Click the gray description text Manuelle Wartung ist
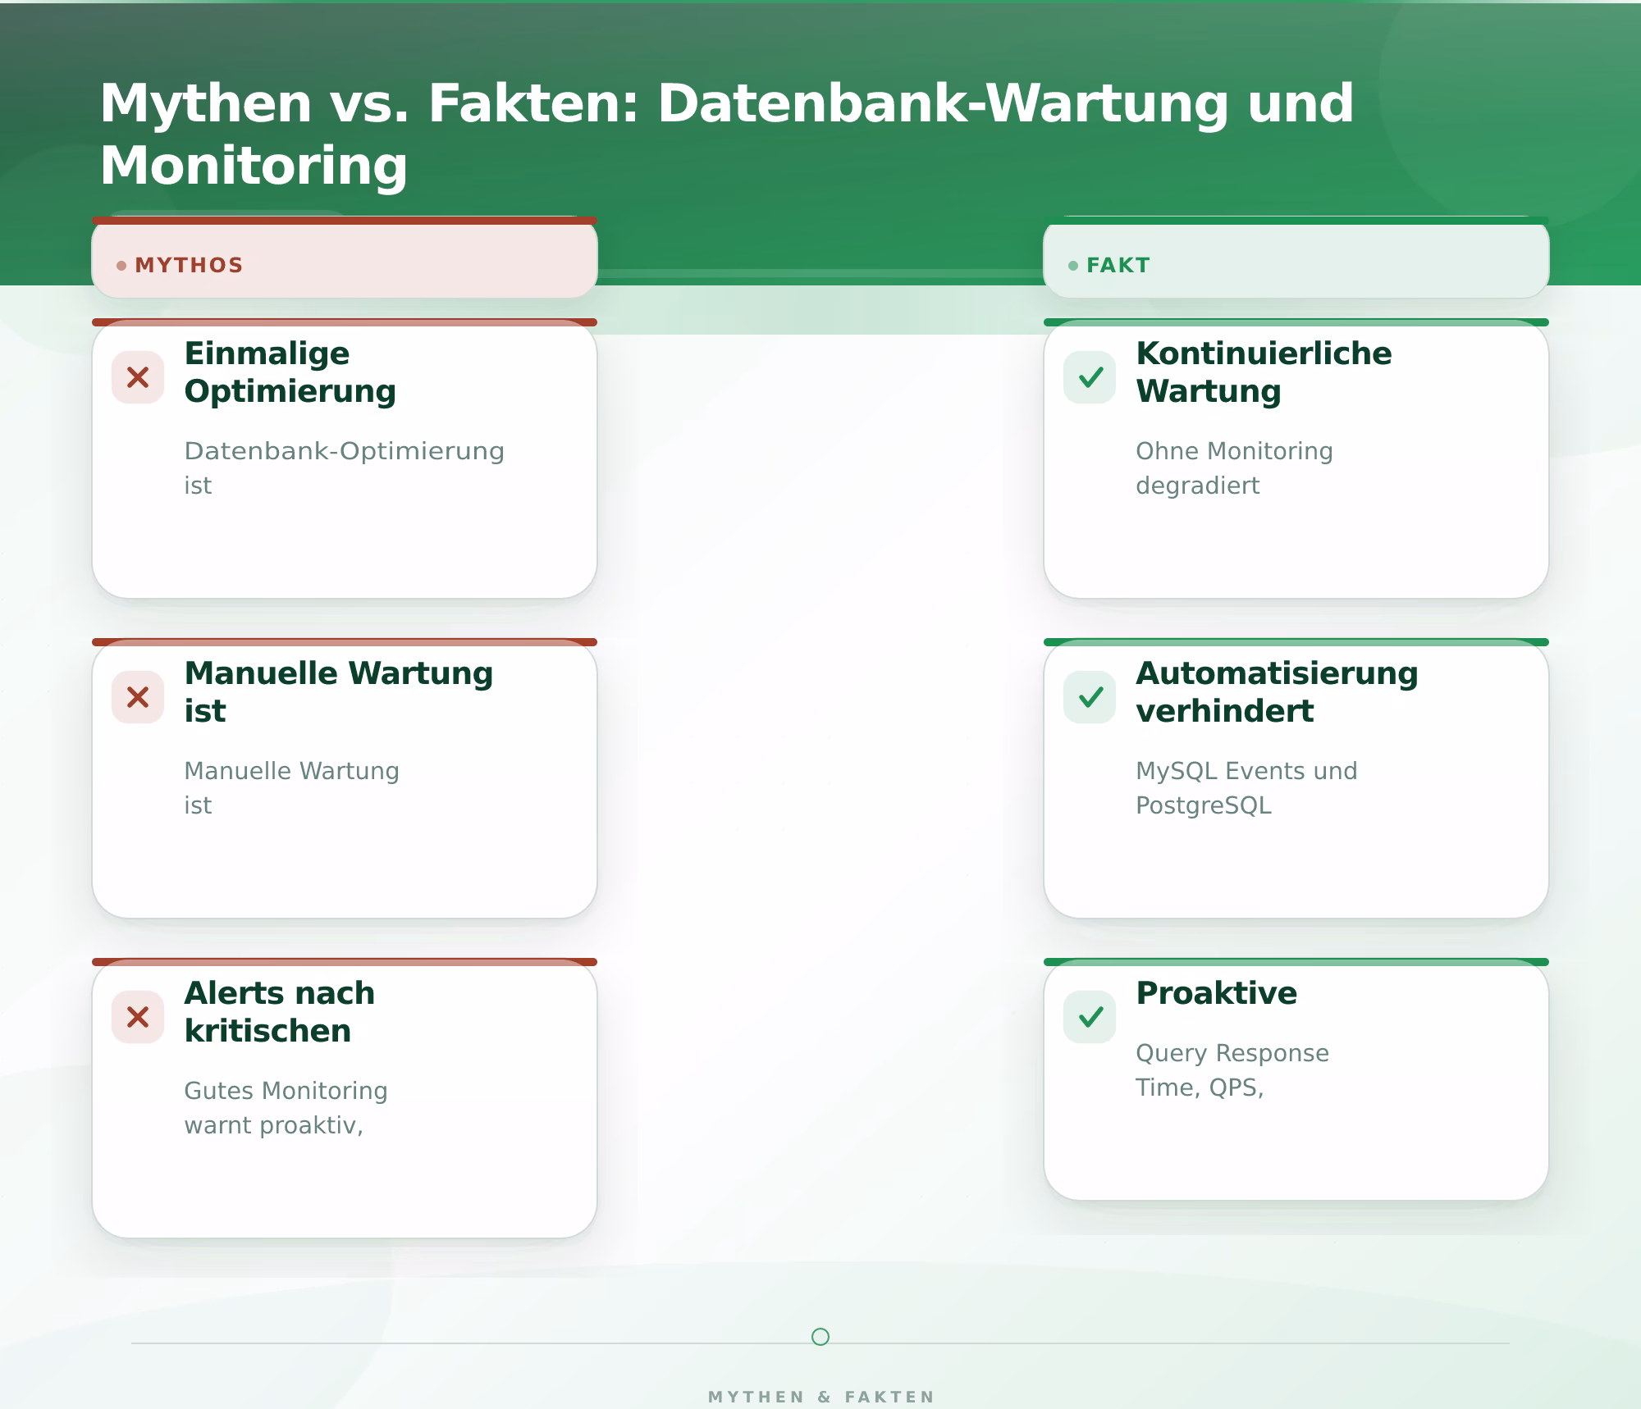This screenshot has height=1409, width=1641. pyautogui.click(x=291, y=788)
